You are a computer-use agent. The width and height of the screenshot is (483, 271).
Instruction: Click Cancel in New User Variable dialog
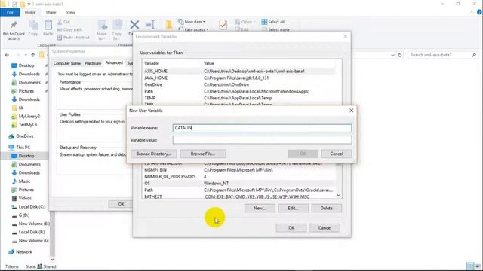tap(337, 154)
